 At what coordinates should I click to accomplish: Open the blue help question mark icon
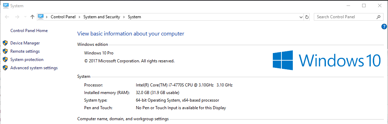tap(384, 27)
